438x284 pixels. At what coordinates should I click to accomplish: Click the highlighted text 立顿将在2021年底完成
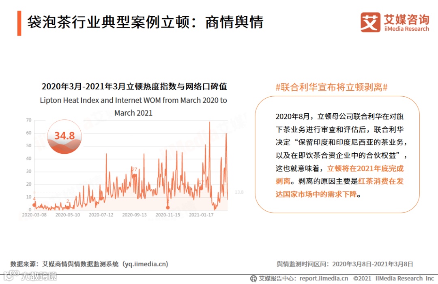(365, 168)
